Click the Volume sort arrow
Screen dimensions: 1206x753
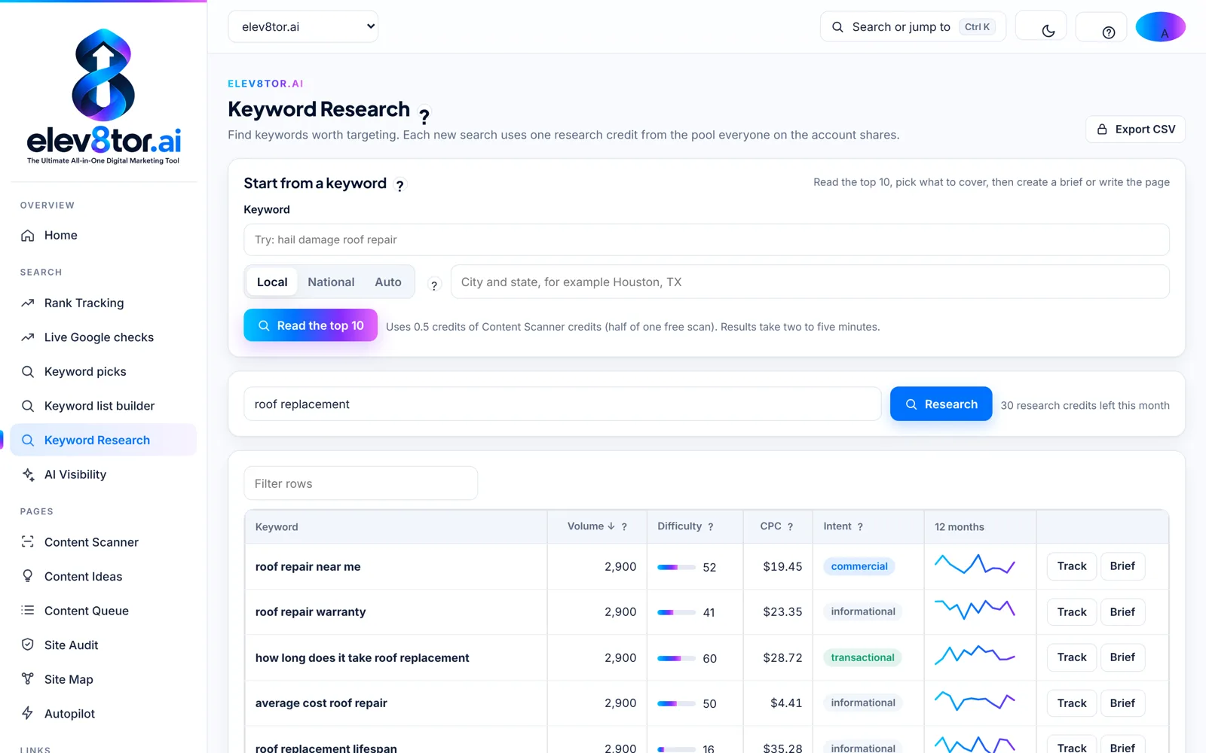click(x=611, y=526)
